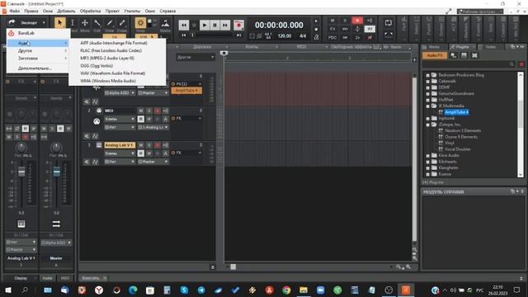528x297 pixels.
Task: Select the I-beam Select tool
Action: (73, 23)
